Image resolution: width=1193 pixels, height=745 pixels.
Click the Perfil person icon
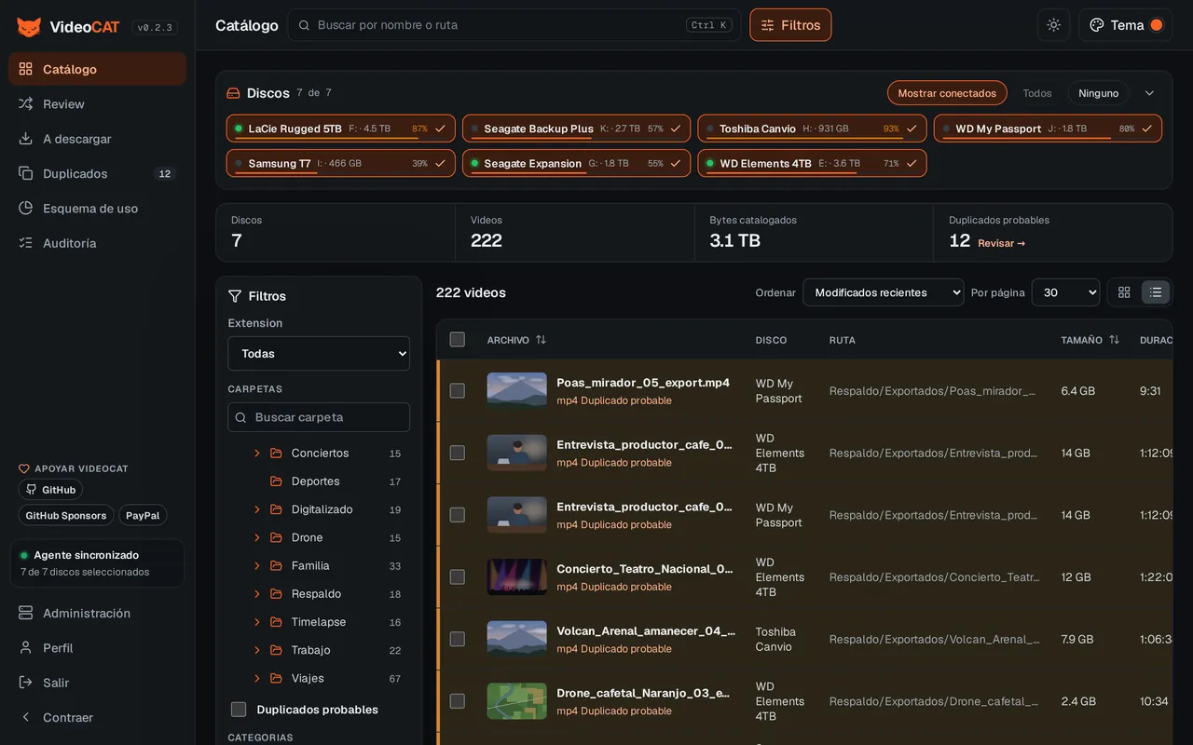(x=26, y=648)
